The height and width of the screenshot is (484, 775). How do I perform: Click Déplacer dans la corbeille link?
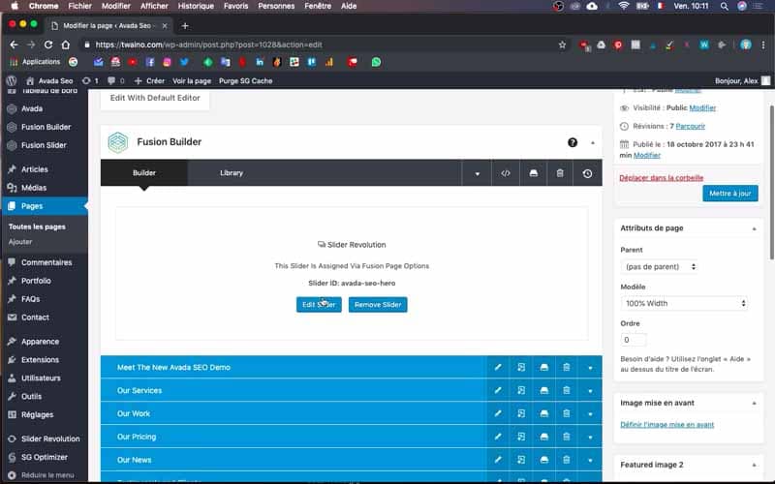[661, 178]
